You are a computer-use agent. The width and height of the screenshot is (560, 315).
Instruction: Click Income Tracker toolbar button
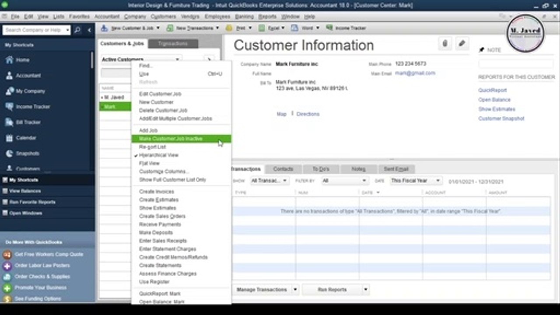[x=346, y=28]
